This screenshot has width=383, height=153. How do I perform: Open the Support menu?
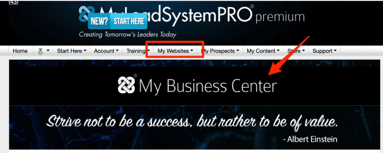click(325, 51)
